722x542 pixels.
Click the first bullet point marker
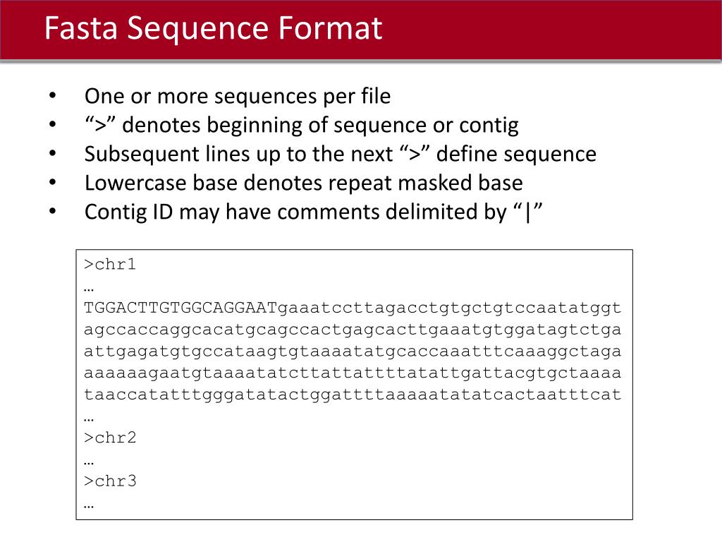click(52, 95)
